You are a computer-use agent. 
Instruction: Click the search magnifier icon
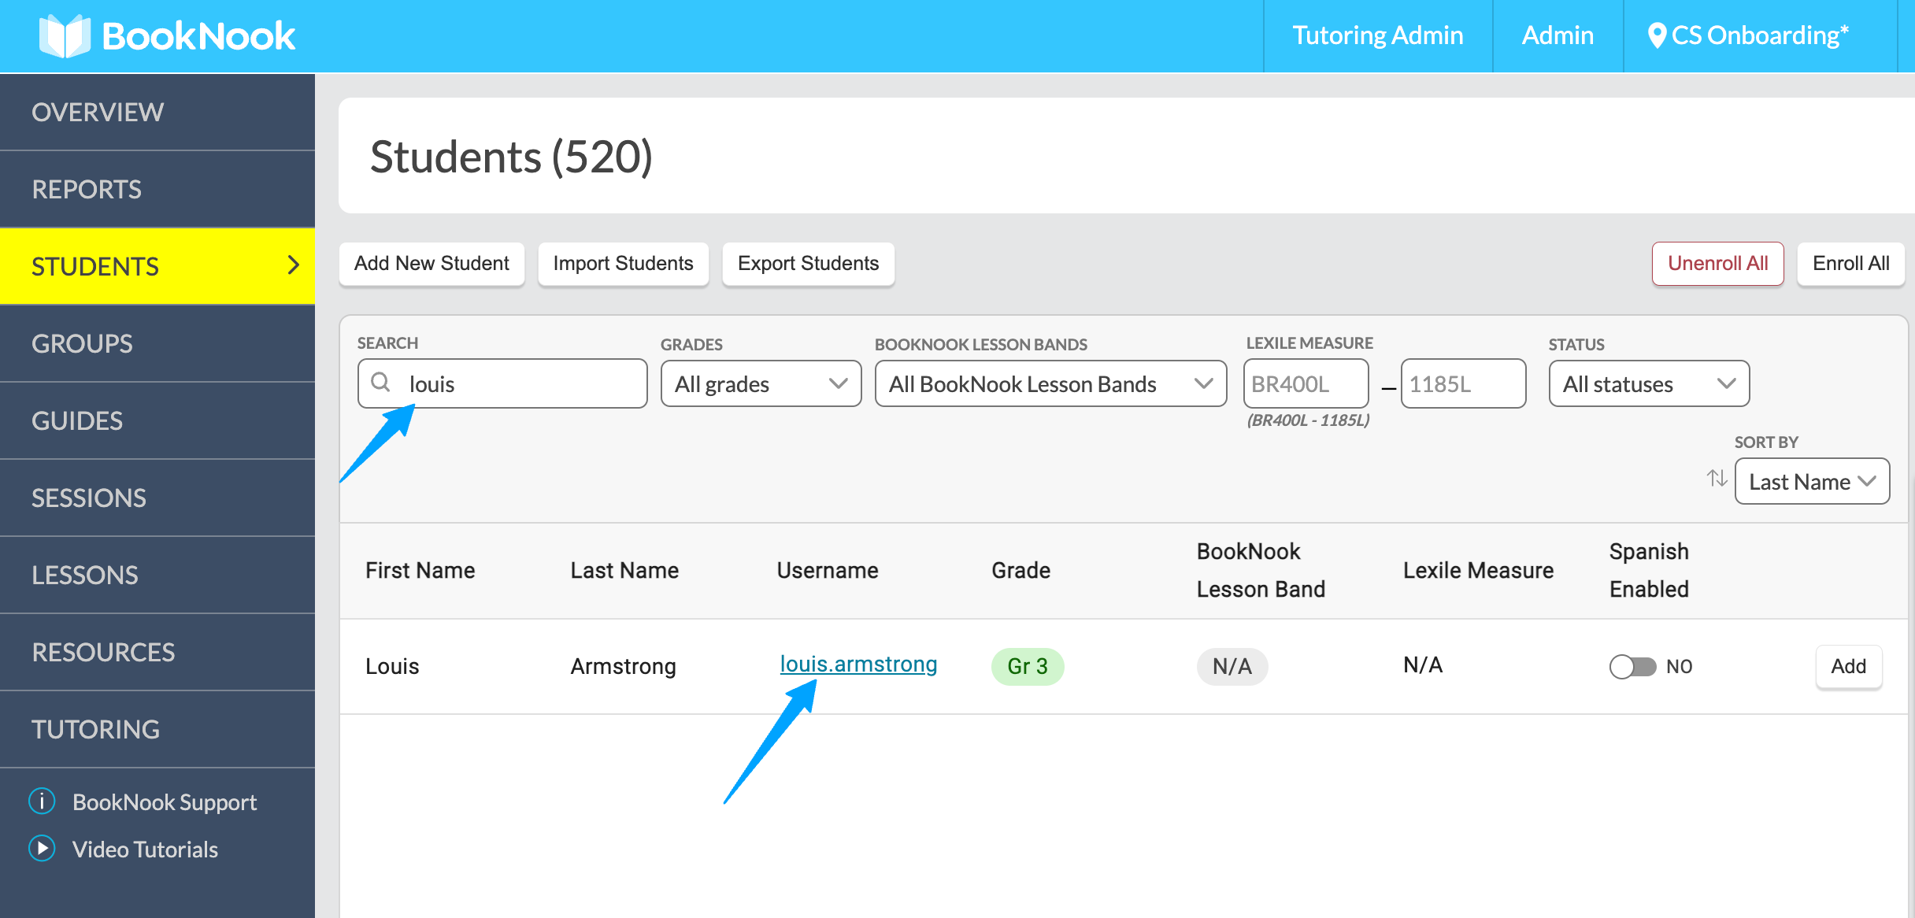(381, 383)
